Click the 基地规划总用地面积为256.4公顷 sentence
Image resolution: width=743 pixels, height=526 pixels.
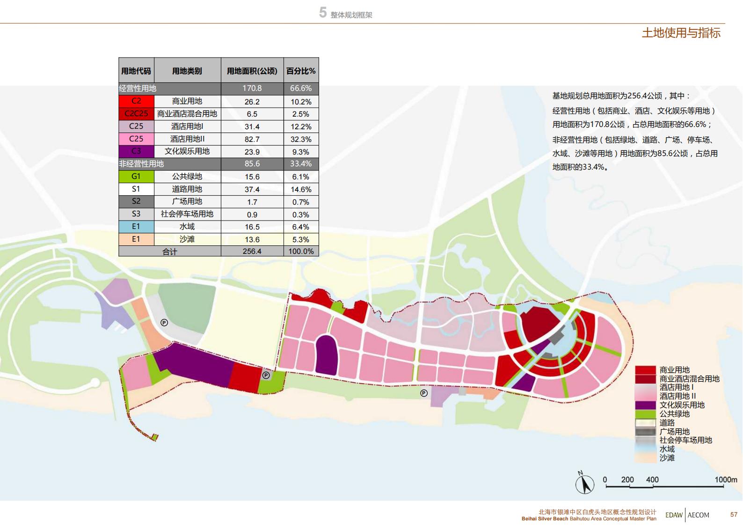pyautogui.click(x=621, y=96)
